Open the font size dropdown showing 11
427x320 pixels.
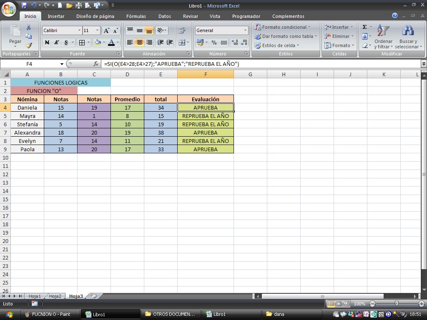coord(97,30)
